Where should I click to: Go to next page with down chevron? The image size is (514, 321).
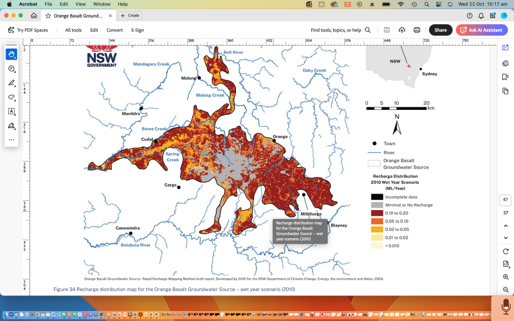click(505, 238)
